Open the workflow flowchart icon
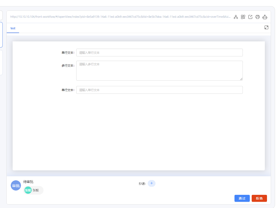The image size is (278, 208). 236,17
